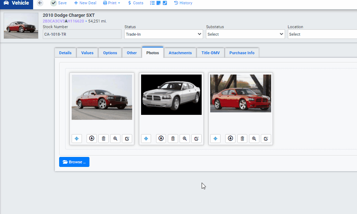Delete the first red Charger photo
The height and width of the screenshot is (214, 357).
pos(104,138)
